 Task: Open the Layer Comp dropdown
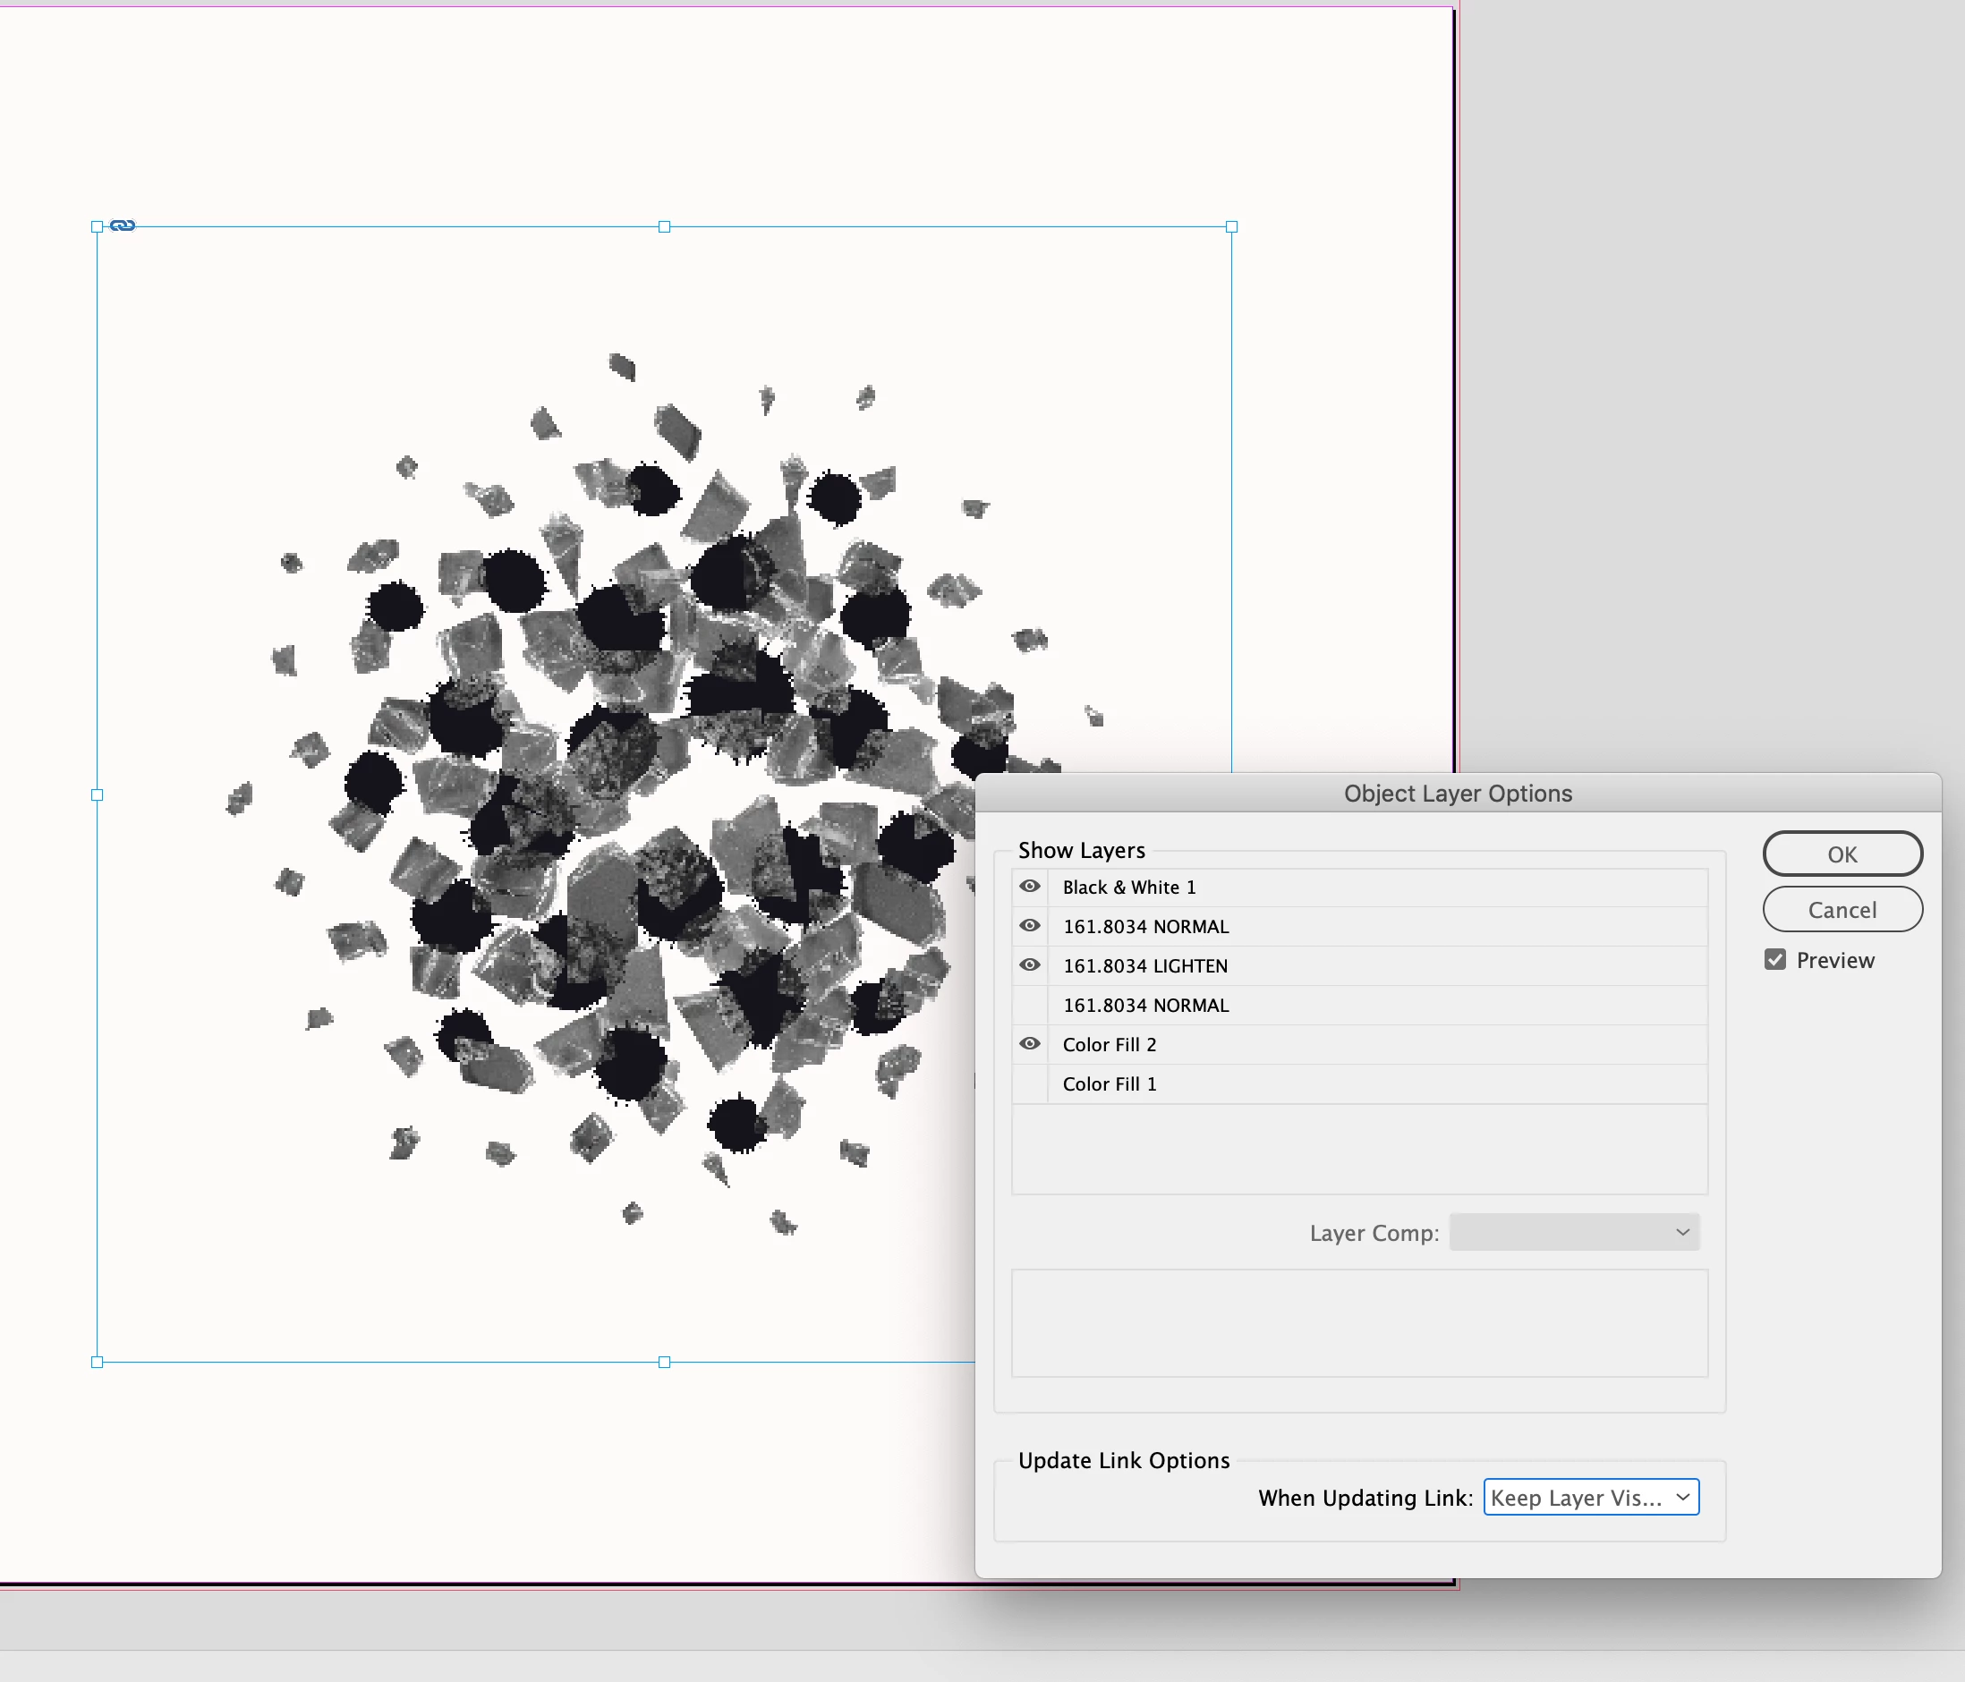1573,1232
